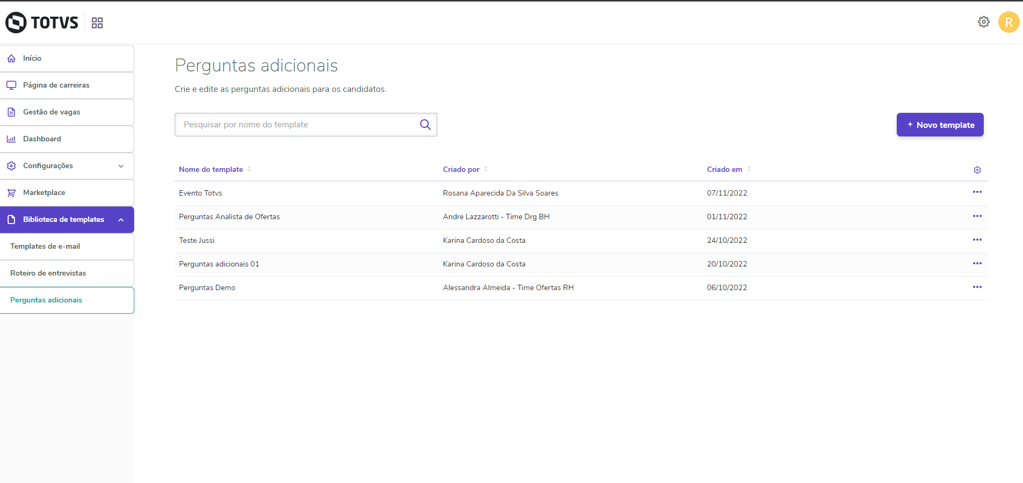Sort by Criado em arrows
The width and height of the screenshot is (1023, 483).
click(749, 169)
